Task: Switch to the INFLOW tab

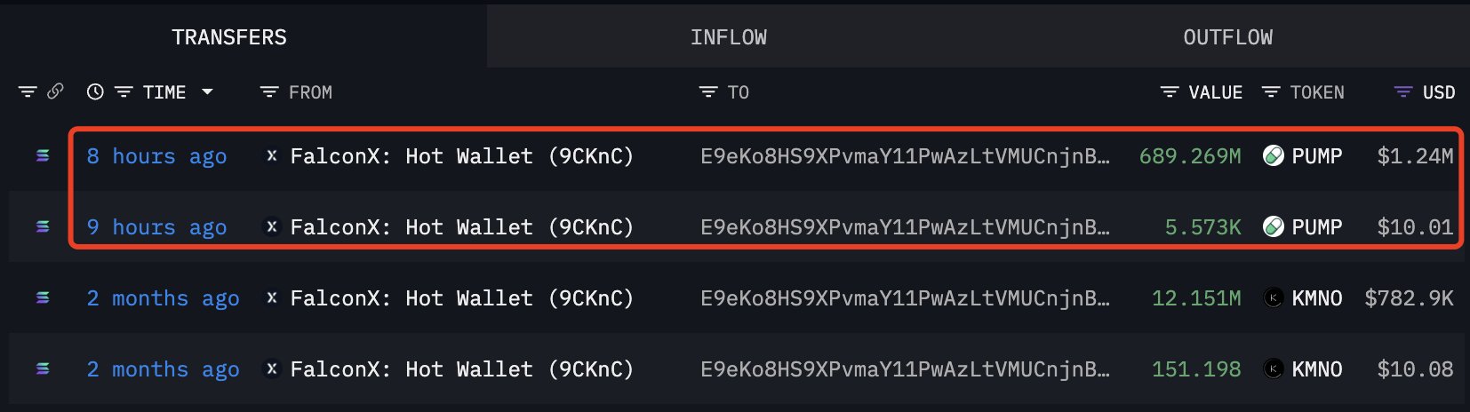Action: 728,37
